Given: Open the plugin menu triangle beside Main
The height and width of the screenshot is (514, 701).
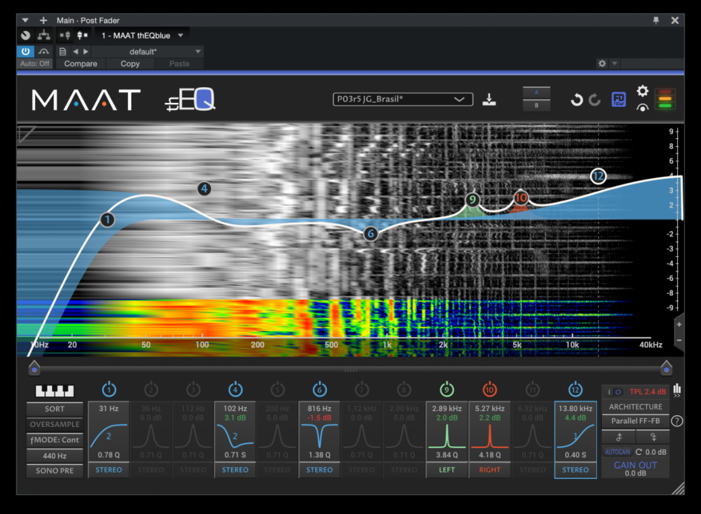Looking at the screenshot, I should (x=25, y=20).
